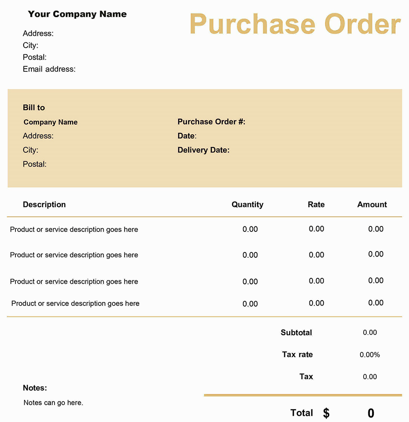Viewport: 409px width, 422px height.
Task: Click the rate value in the third row
Action: tap(316, 281)
